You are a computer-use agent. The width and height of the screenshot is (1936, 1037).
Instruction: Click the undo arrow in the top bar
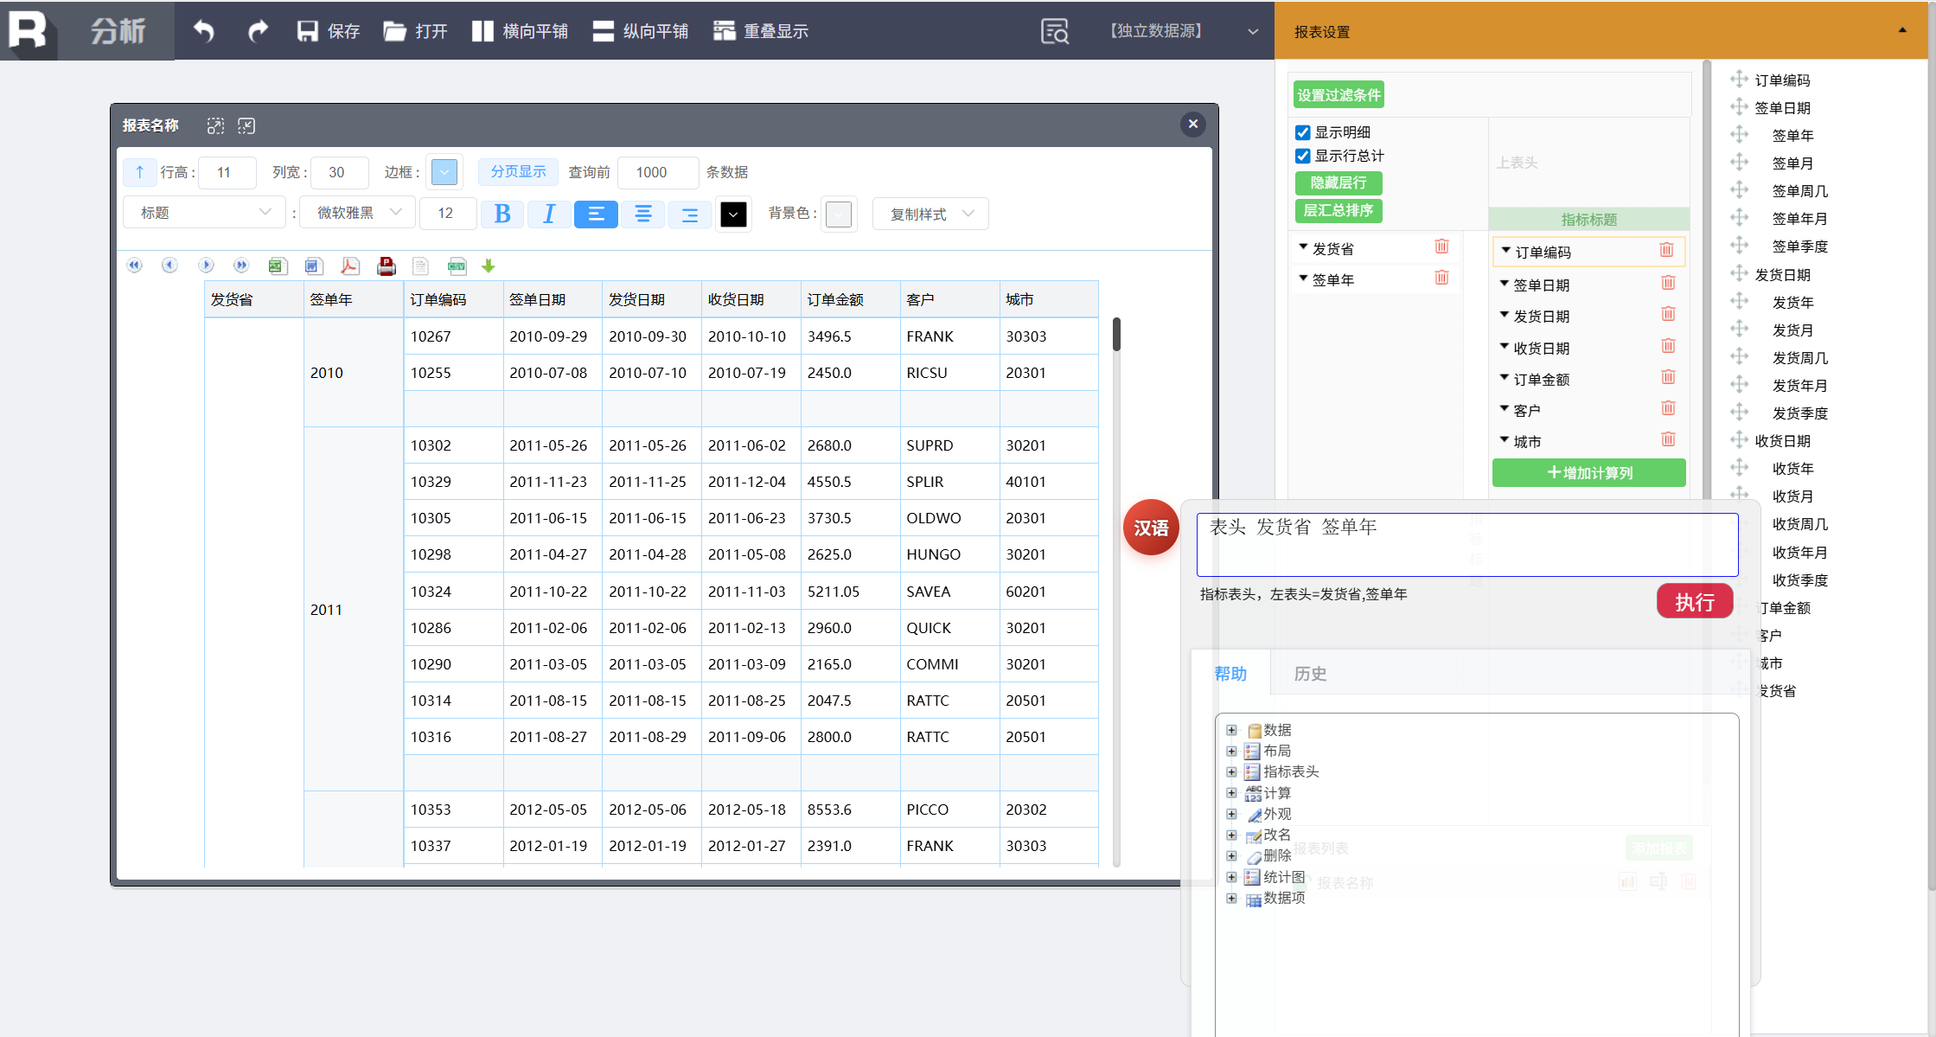[x=203, y=31]
